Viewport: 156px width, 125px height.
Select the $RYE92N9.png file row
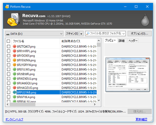[51, 60]
